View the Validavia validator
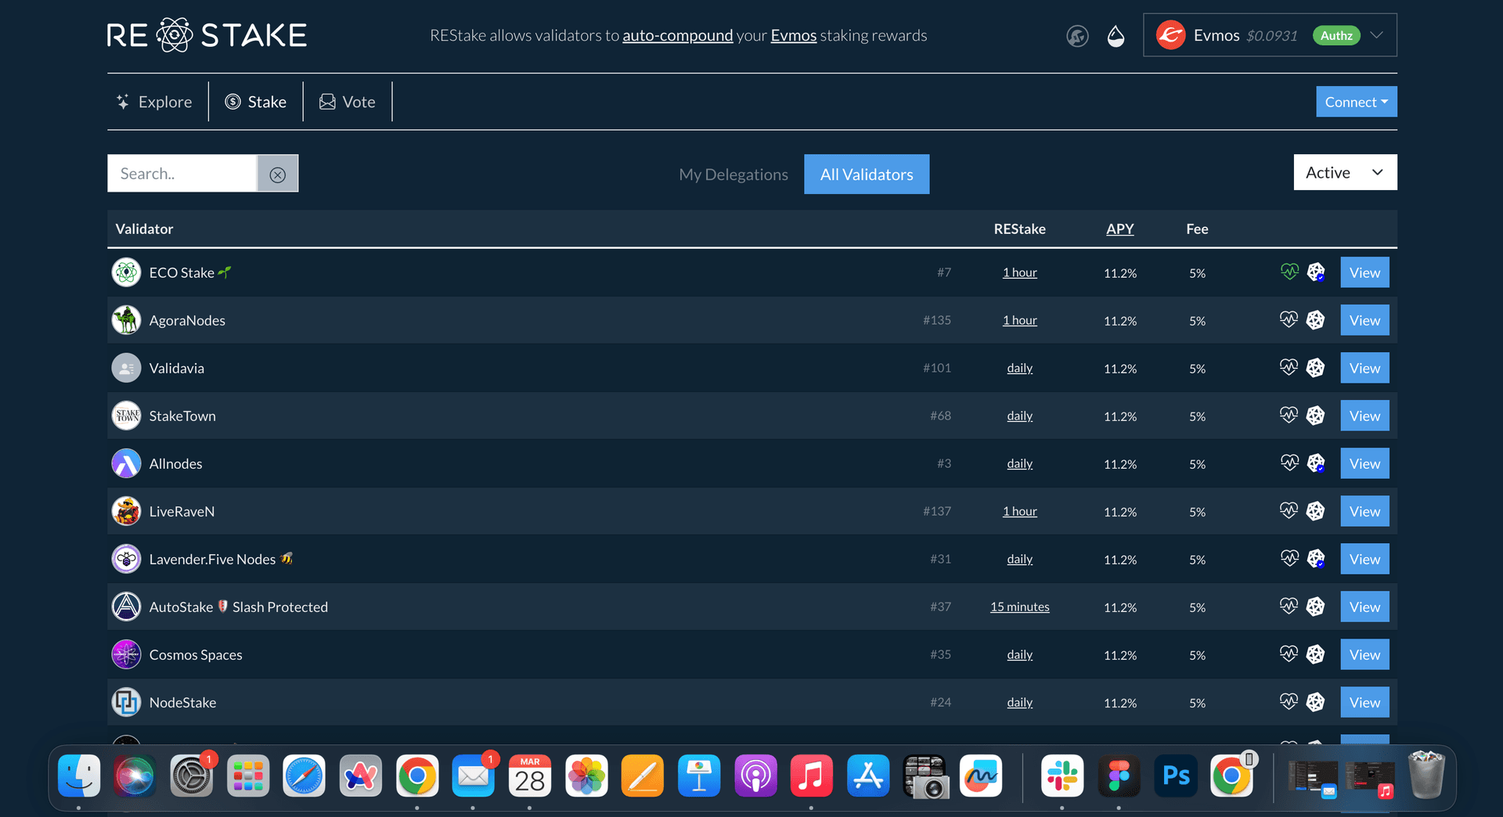 click(1364, 368)
